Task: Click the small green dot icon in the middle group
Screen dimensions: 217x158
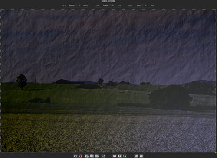Action: coord(120,156)
